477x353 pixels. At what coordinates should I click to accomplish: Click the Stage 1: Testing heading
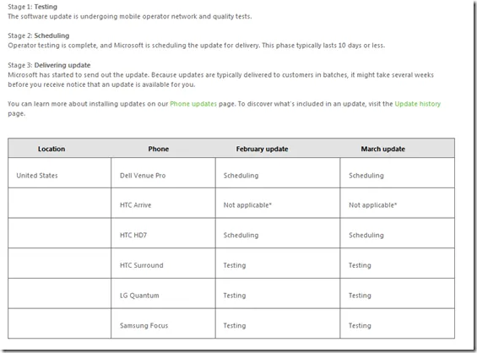33,7
